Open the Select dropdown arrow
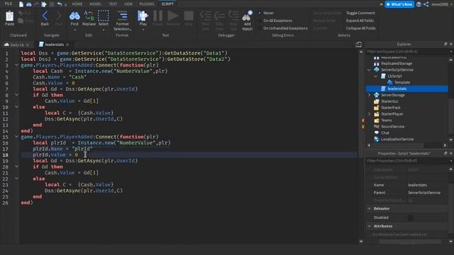Viewport: 454px width, 255px height. tap(104, 30)
